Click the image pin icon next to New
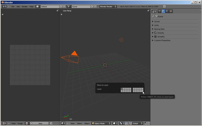 click(x=51, y=123)
